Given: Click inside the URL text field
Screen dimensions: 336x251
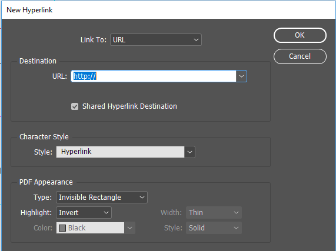Looking at the screenshot, I should tap(154, 76).
